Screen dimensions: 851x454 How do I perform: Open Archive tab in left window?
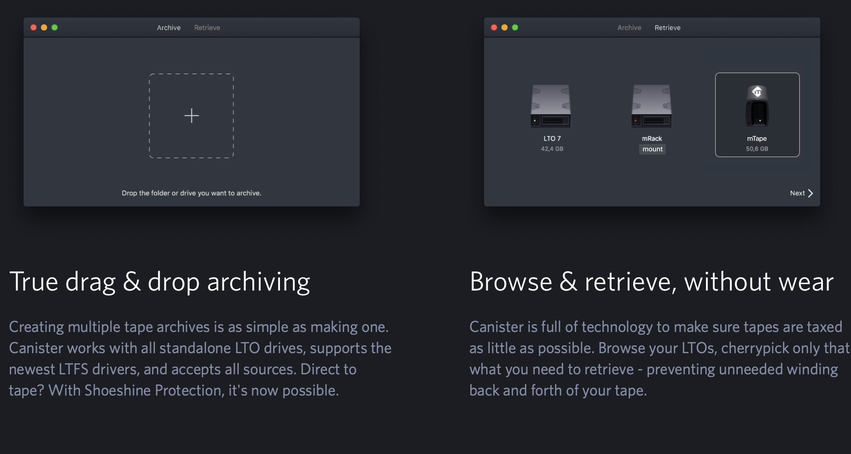point(169,28)
